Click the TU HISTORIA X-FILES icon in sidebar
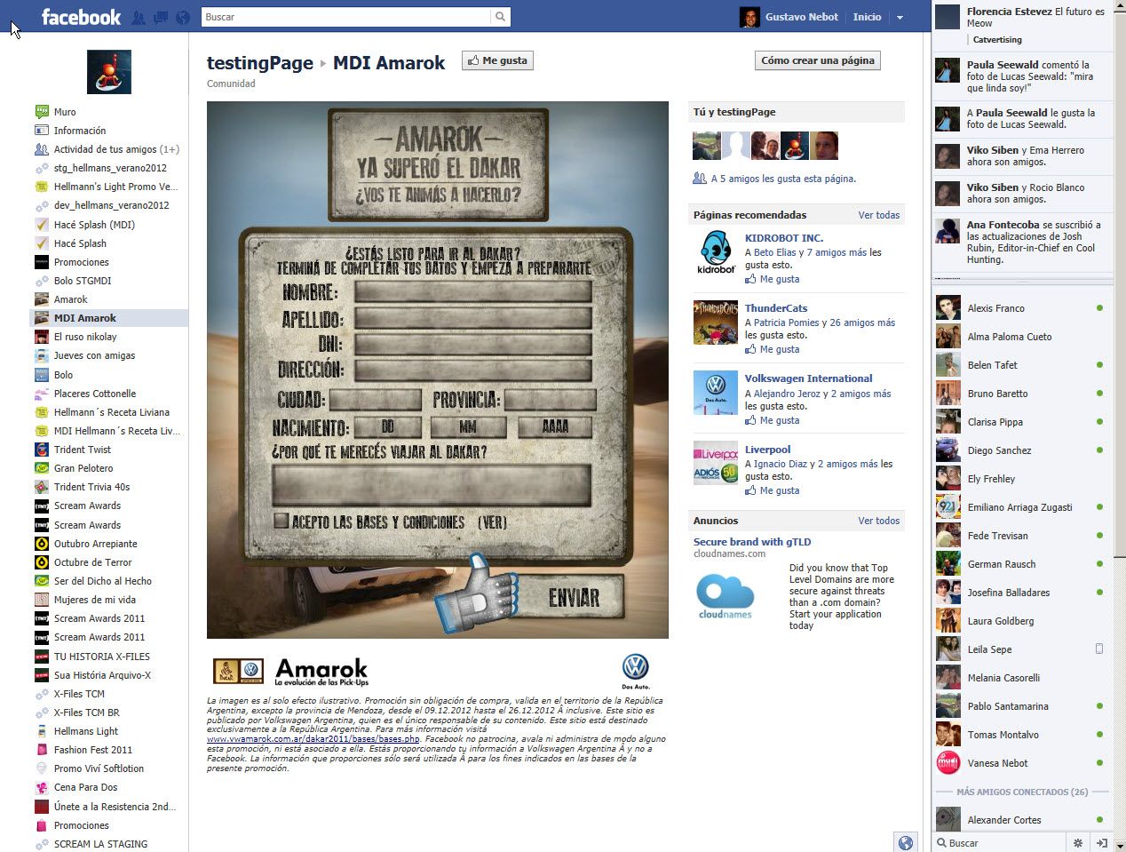Image resolution: width=1126 pixels, height=852 pixels. [x=42, y=657]
